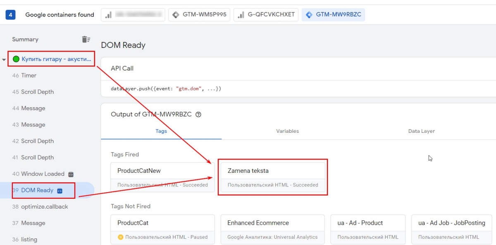Click the Tags Fired label
496x245 pixels.
[x=125, y=155]
